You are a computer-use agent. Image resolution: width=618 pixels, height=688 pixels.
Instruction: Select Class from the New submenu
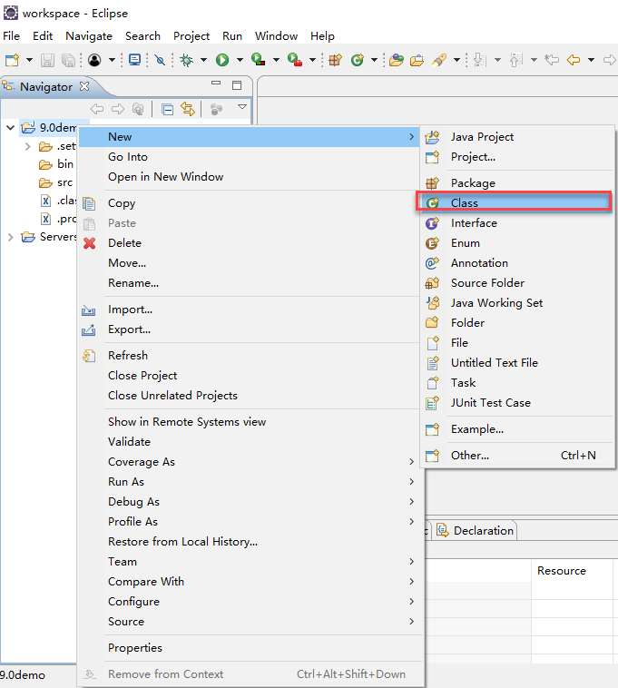click(465, 203)
